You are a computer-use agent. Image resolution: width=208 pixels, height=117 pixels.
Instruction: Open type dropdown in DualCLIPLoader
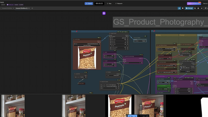(x=110, y=88)
